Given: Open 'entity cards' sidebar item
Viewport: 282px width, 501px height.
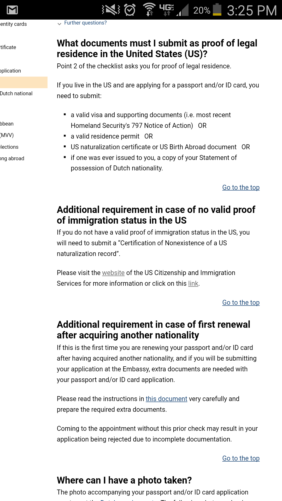Looking at the screenshot, I should (14, 24).
